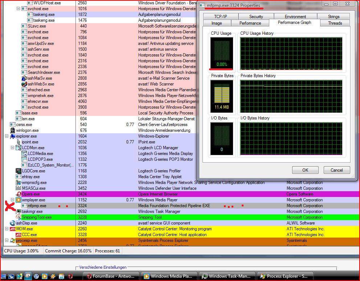Click Windows Media Player quick launch icon
The image size is (360, 281).
click(x=45, y=276)
